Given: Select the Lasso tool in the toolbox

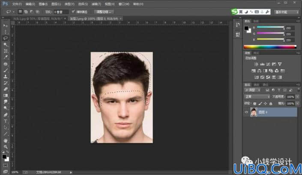Looking at the screenshot, I should point(6,38).
